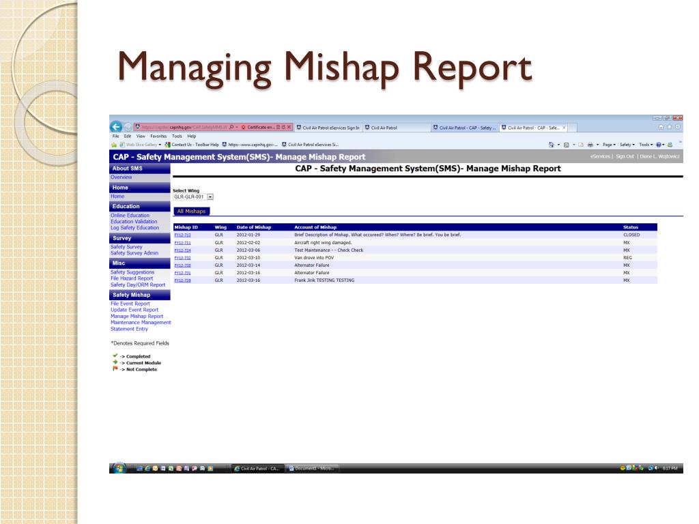This screenshot has height=524, width=699.
Task: Open the Safety Survey link
Action: (x=126, y=247)
